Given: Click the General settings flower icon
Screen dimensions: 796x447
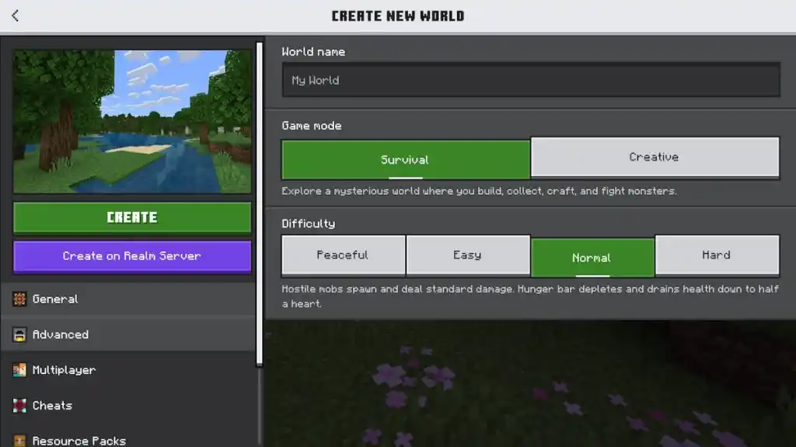Looking at the screenshot, I should pos(19,299).
